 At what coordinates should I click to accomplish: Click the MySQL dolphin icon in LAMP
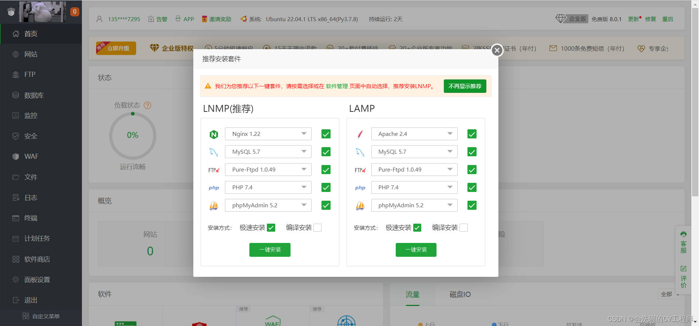pos(360,152)
